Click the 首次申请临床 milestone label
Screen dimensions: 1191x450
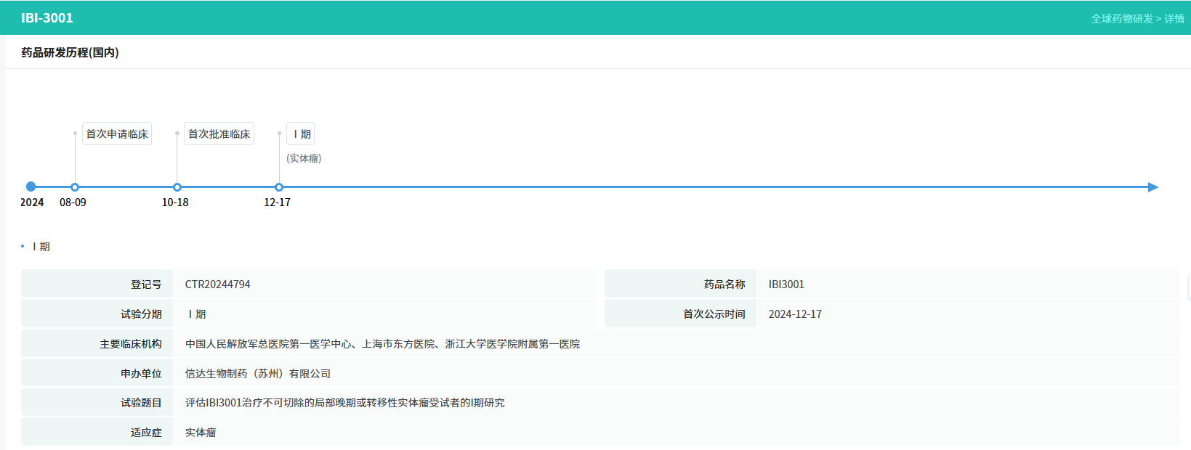pyautogui.click(x=117, y=134)
